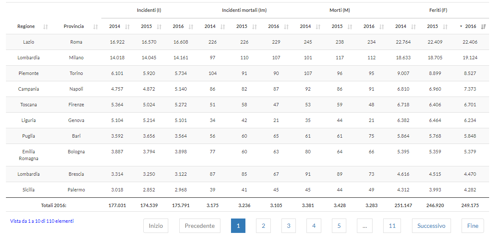Viewport: 501px width, 238px height.
Task: Sort table by Regione column arrows
Action: click(45, 27)
